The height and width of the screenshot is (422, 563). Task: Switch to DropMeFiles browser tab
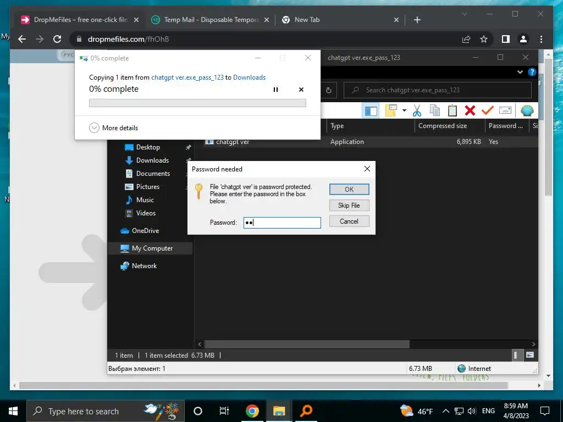80,20
